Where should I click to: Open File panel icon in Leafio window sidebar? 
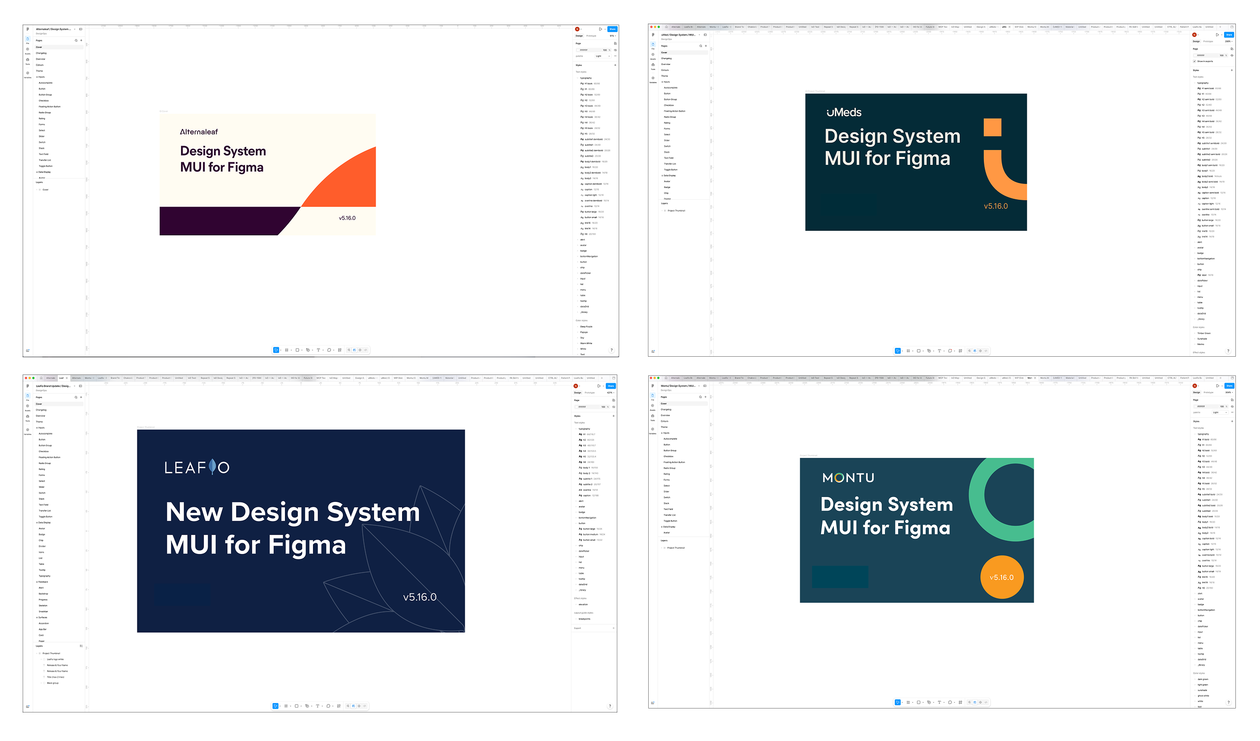click(28, 397)
